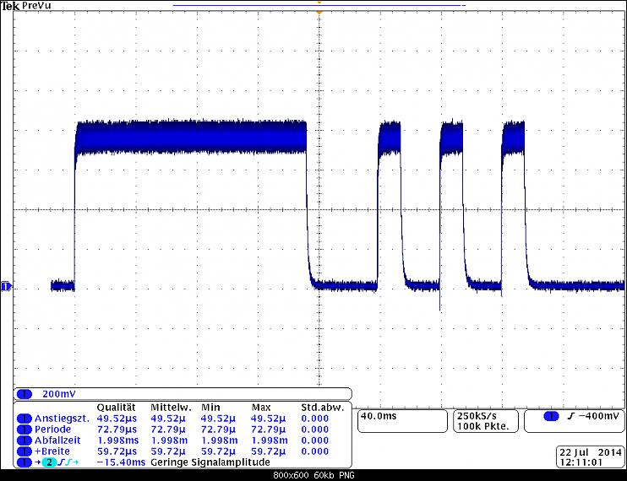The image size is (627, 481).
Task: Open the 40.0ms timebase readout
Action: pos(379,416)
